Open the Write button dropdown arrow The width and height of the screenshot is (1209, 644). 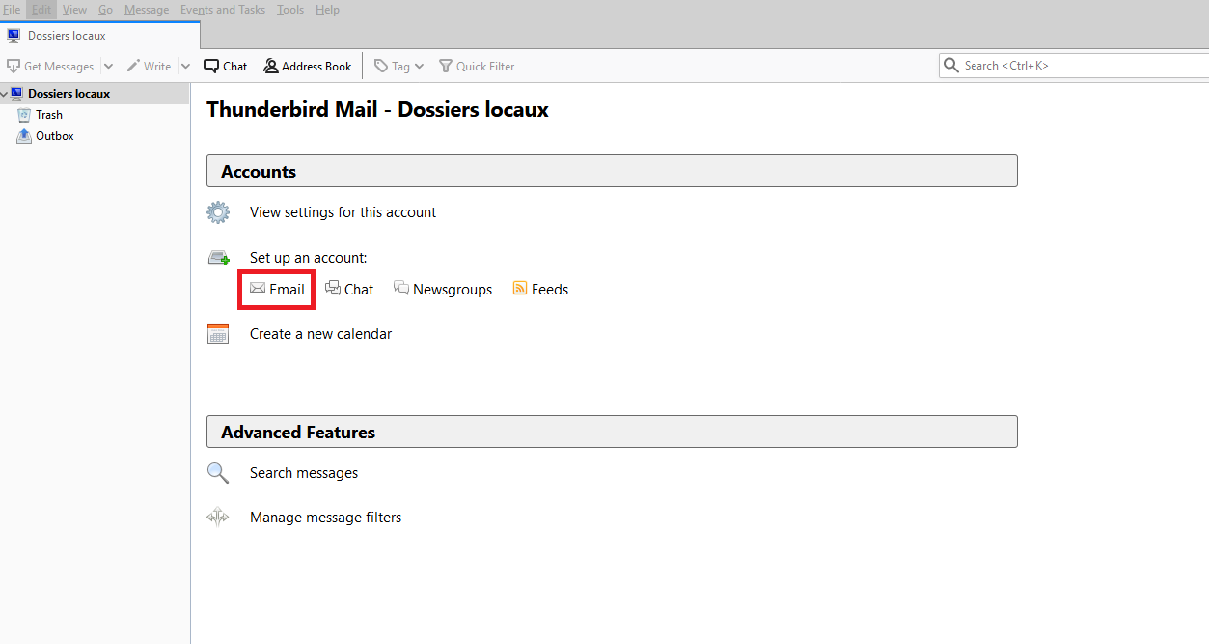(x=185, y=67)
